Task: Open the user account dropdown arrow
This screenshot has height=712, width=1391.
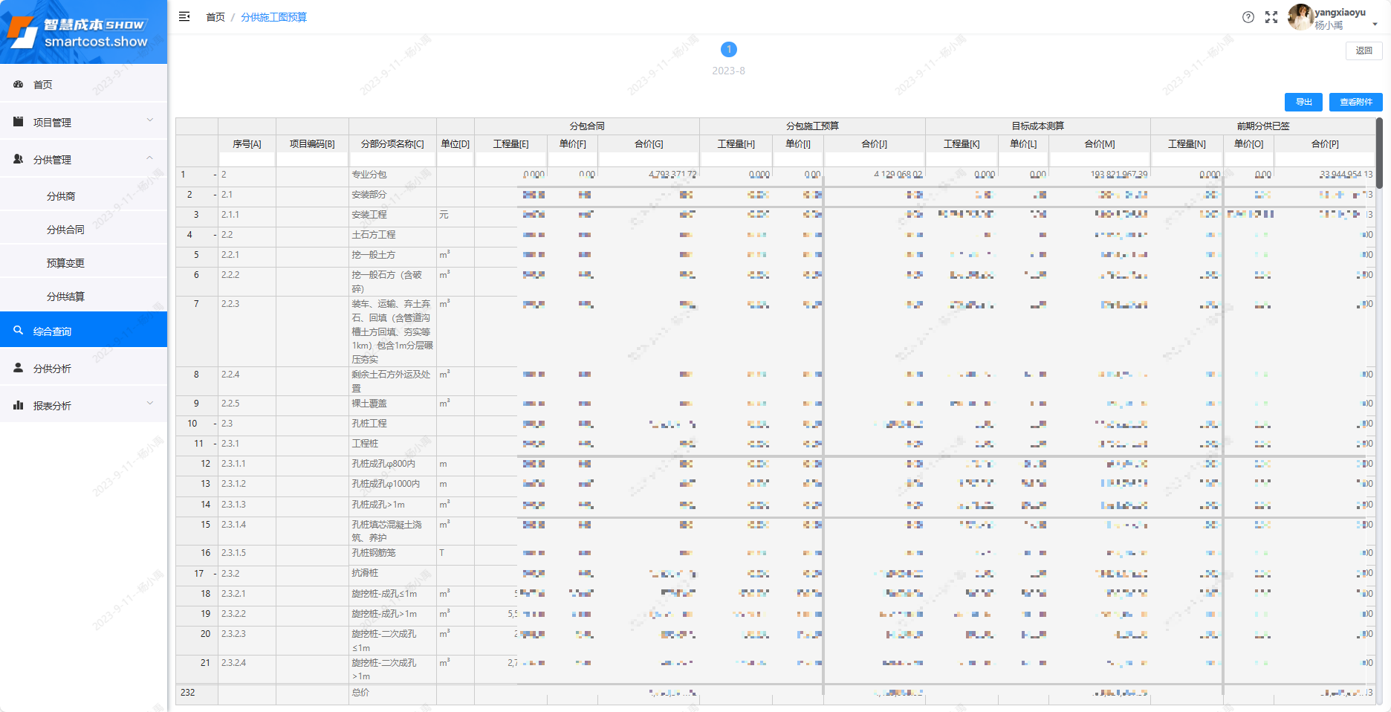Action: coord(1375,25)
